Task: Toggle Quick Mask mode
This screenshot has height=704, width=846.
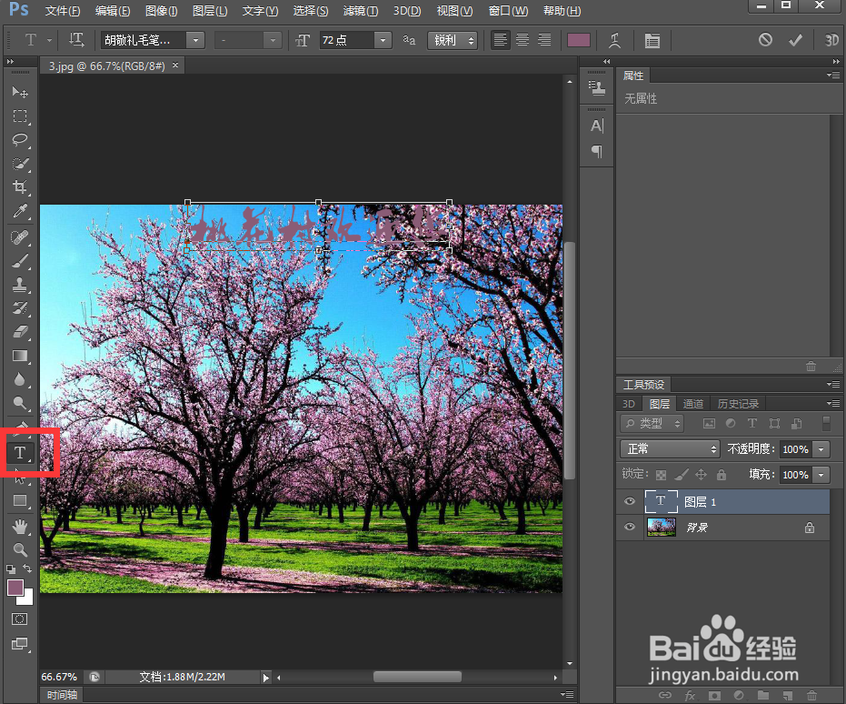Action: pos(20,619)
